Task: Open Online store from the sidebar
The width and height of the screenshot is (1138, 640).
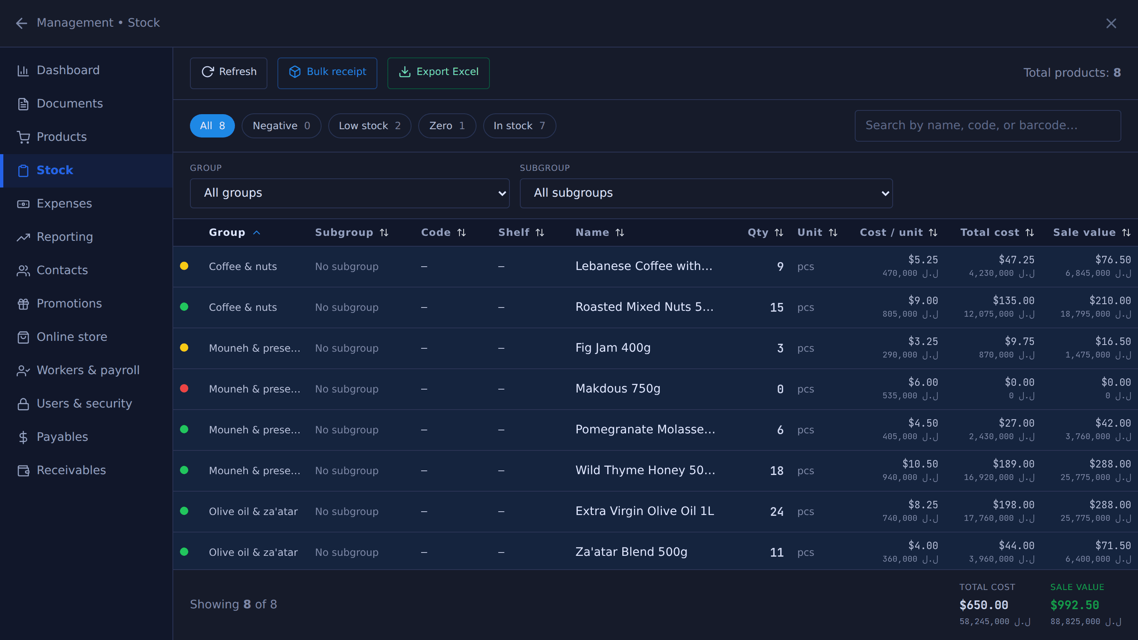Action: click(86, 337)
